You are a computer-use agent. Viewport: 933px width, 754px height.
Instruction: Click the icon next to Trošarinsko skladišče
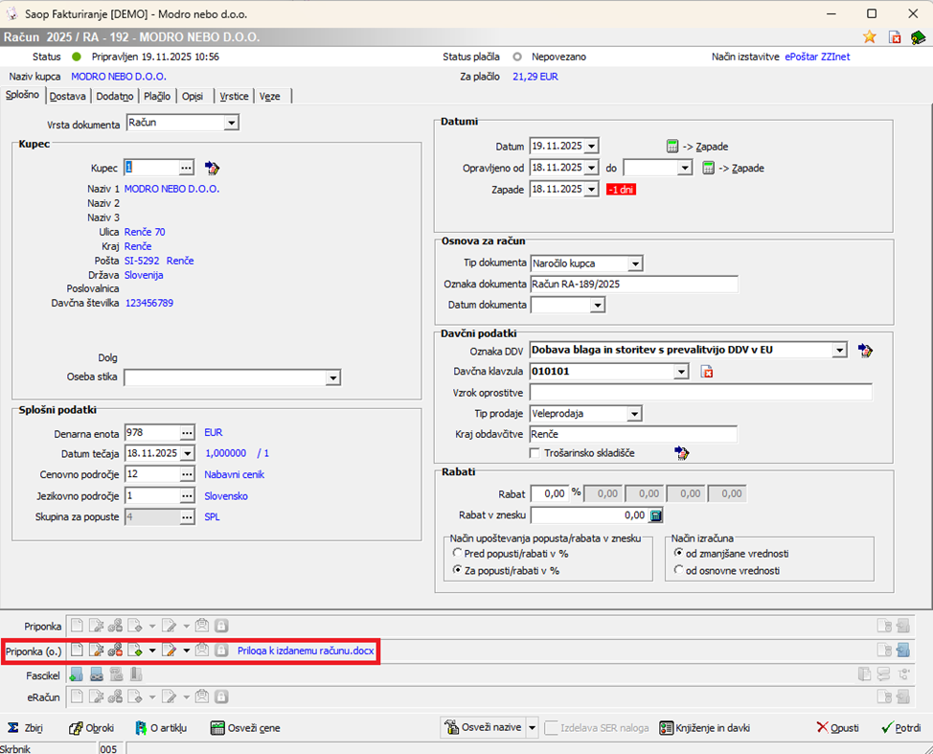(x=681, y=453)
